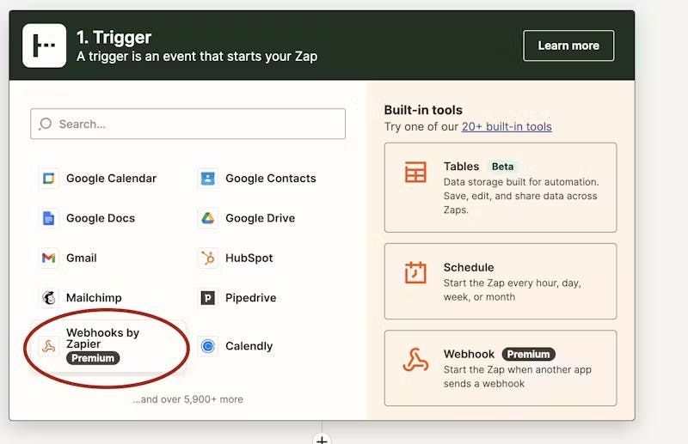Click 'Data storage built for automation' description
The image size is (688, 444).
tap(521, 196)
